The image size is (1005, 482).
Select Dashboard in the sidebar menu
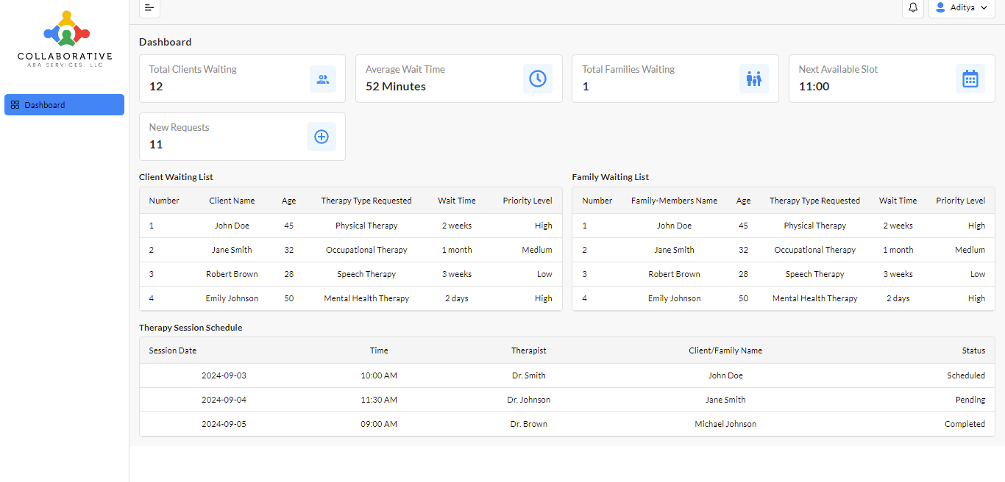tap(64, 105)
